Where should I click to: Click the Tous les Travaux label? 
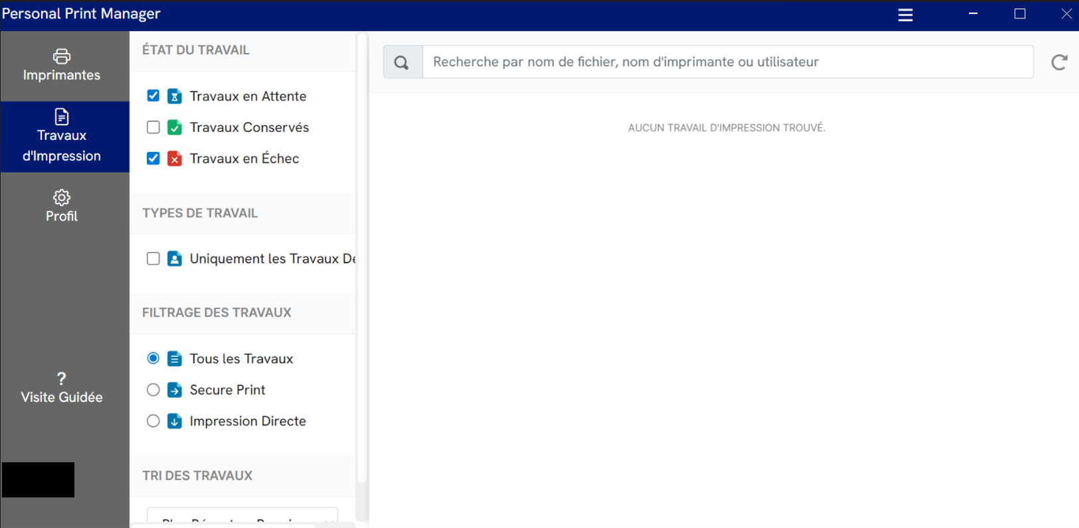click(241, 359)
